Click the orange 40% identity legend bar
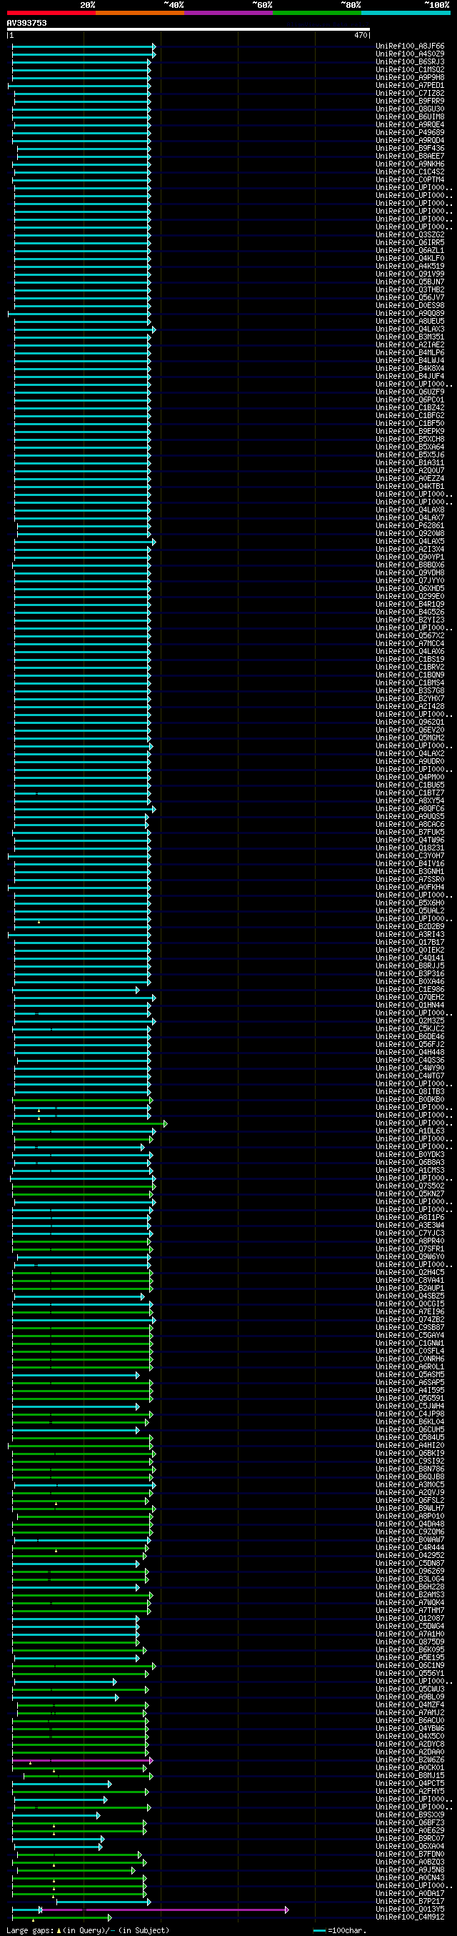The image size is (457, 1936). click(139, 13)
